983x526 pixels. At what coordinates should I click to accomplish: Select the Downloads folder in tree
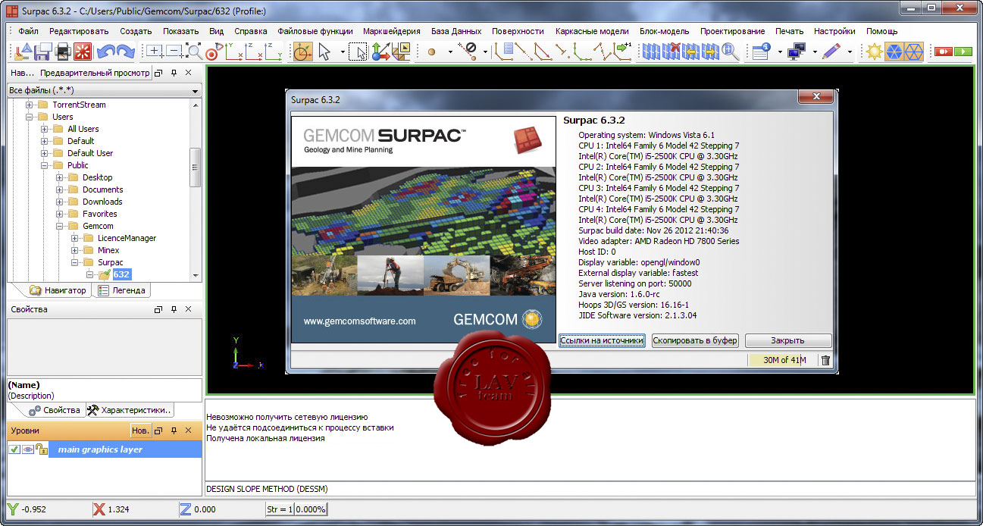tap(102, 202)
